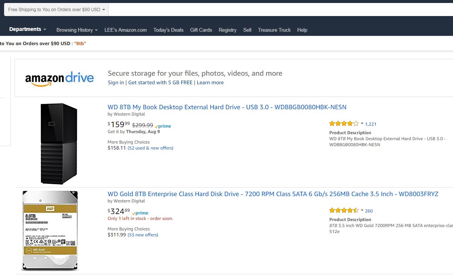This screenshot has width=453, height=277.
Task: Click the Amazon Drive logo
Action: (x=59, y=79)
